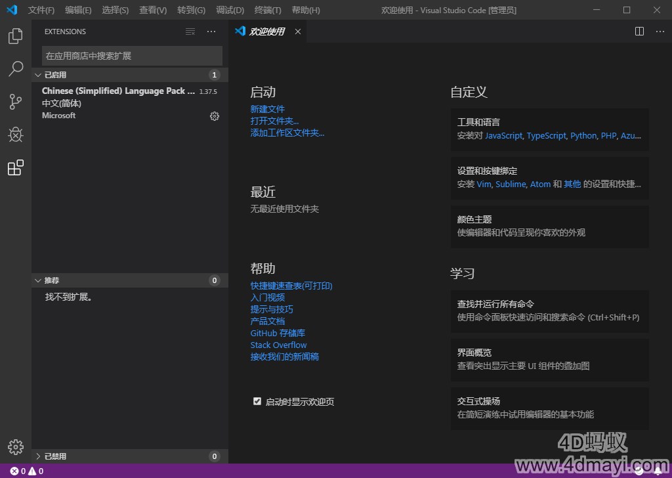Open the 查找并运行所有命令 card
Screen dimensions: 672x478
[x=549, y=311]
